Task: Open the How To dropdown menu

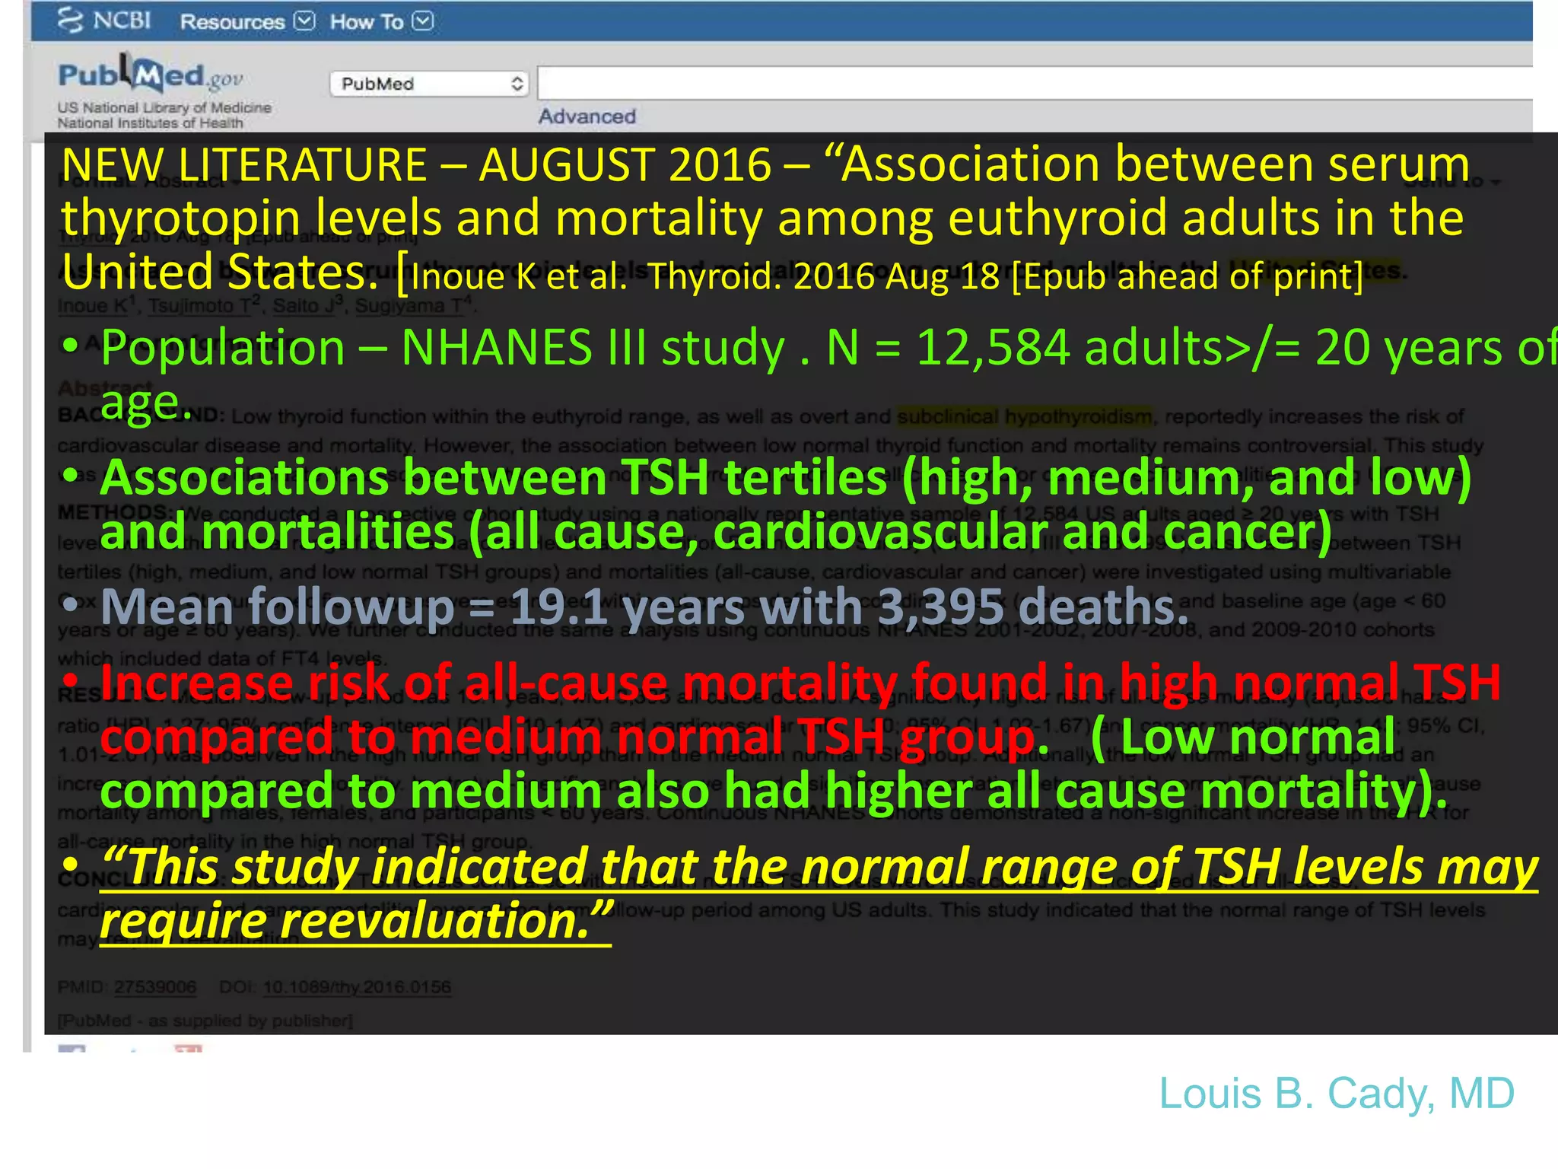Action: pos(381,21)
